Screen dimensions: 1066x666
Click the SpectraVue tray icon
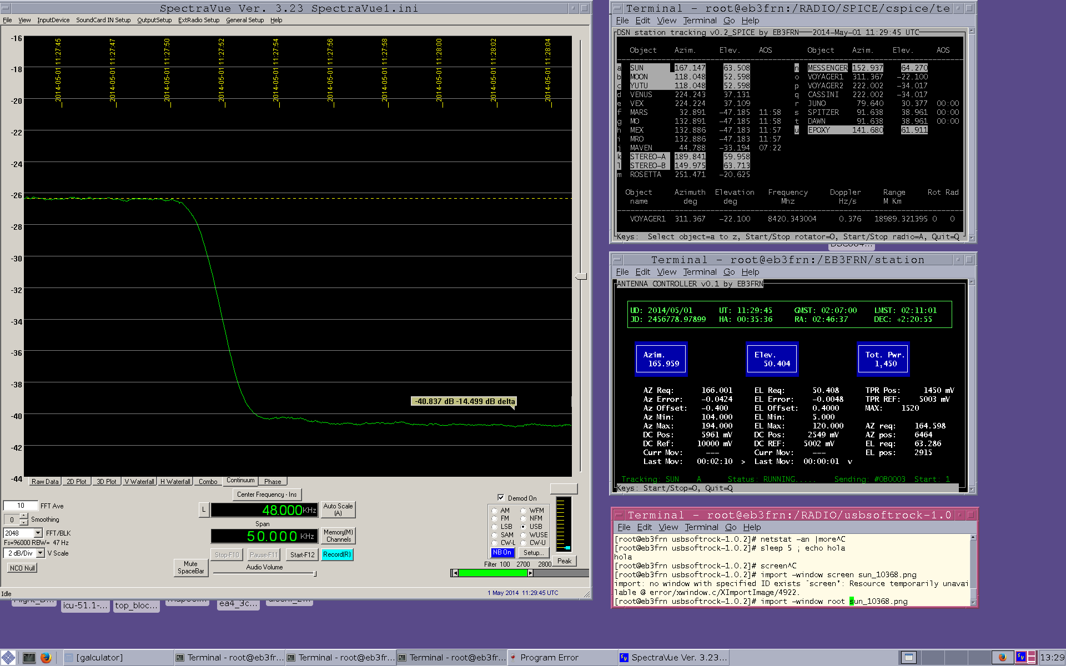pos(1020,657)
